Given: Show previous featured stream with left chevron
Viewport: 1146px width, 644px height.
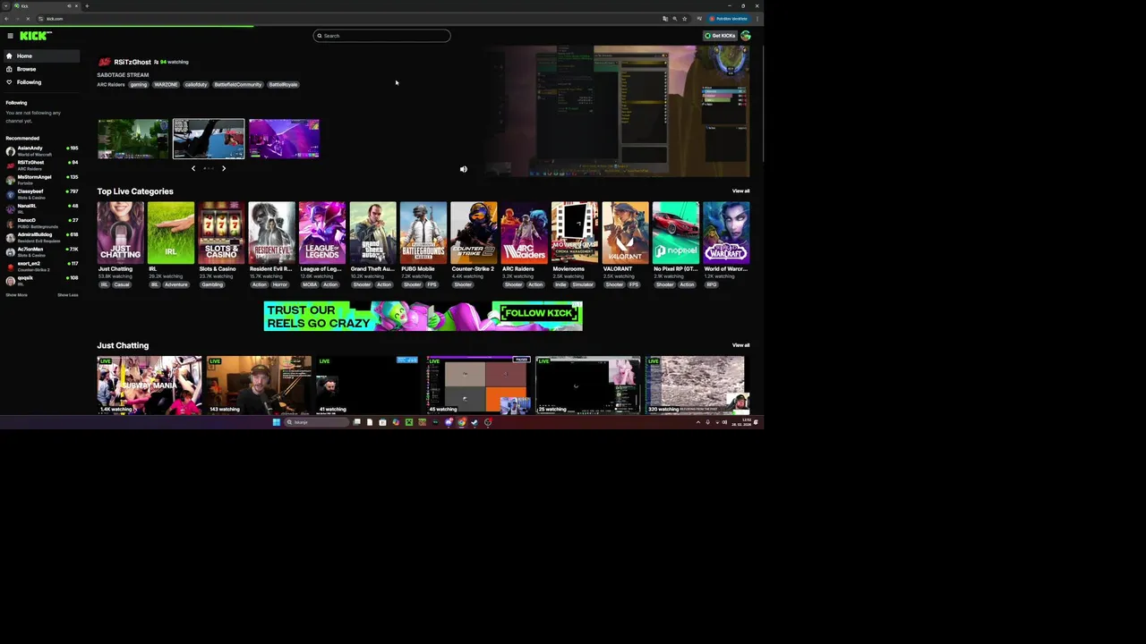Looking at the screenshot, I should pos(193,168).
